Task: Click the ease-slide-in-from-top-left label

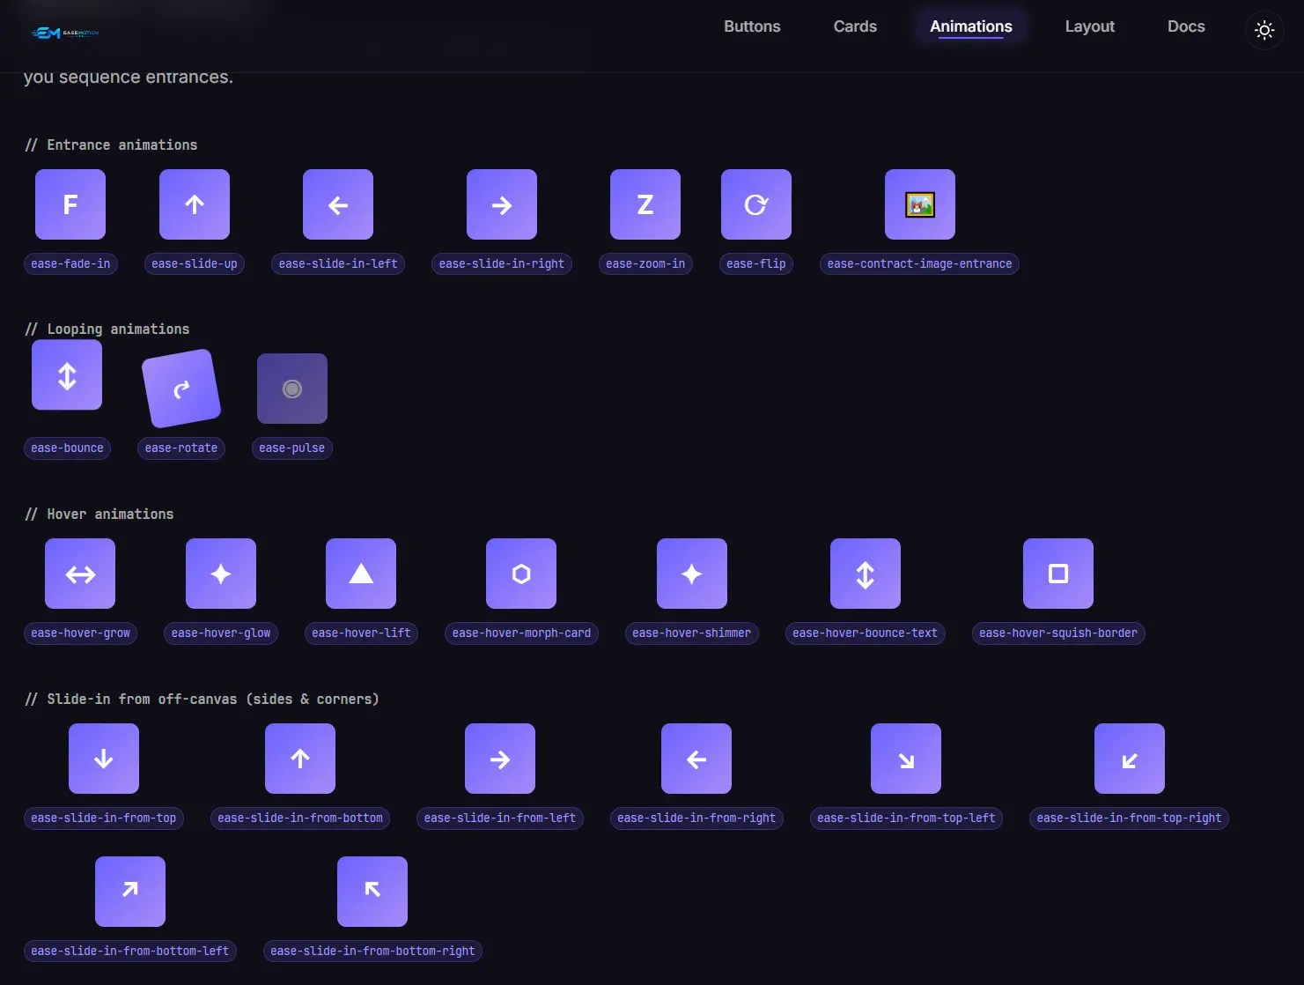Action: (906, 818)
